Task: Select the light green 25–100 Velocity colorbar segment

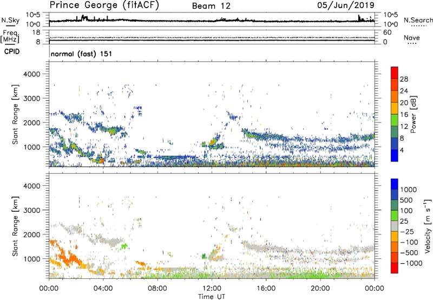Action: [395, 216]
